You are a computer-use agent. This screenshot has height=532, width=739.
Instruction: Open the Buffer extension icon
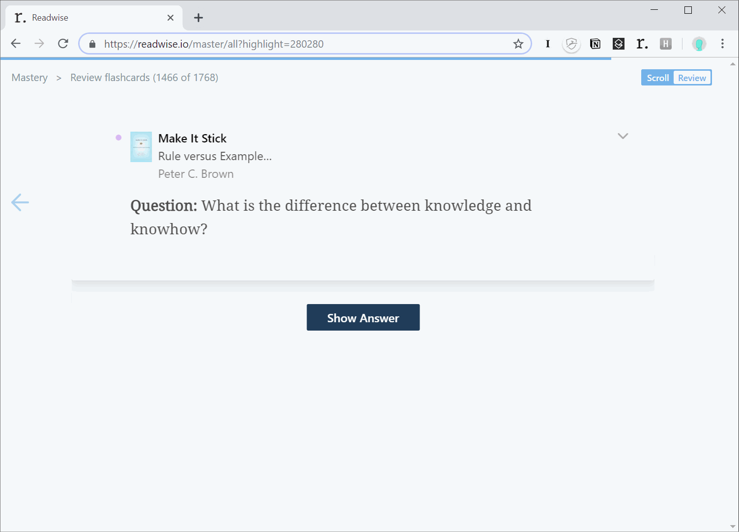(x=619, y=44)
